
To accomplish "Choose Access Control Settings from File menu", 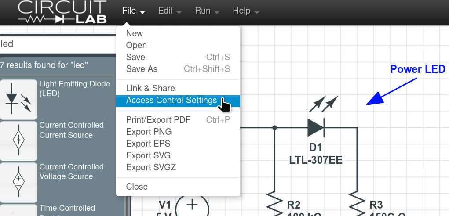I will [x=172, y=101].
